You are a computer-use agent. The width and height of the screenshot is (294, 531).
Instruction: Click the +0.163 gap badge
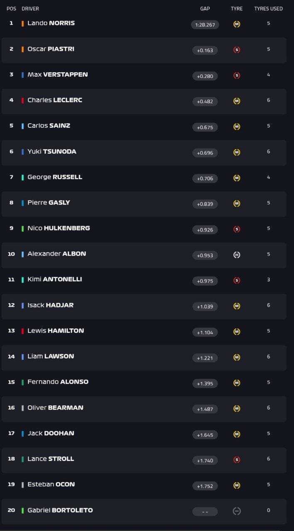pos(205,50)
